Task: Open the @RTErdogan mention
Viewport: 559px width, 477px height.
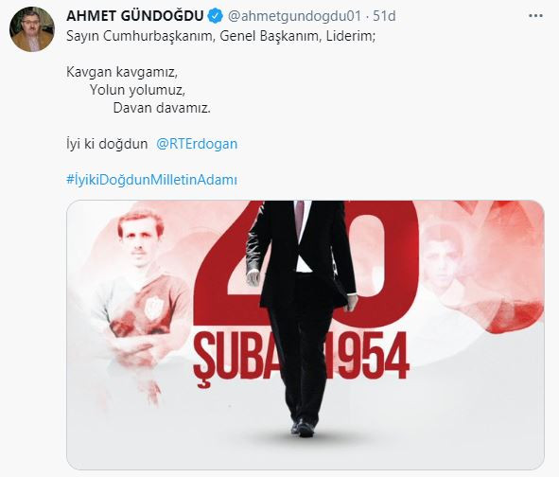Action: point(197,144)
